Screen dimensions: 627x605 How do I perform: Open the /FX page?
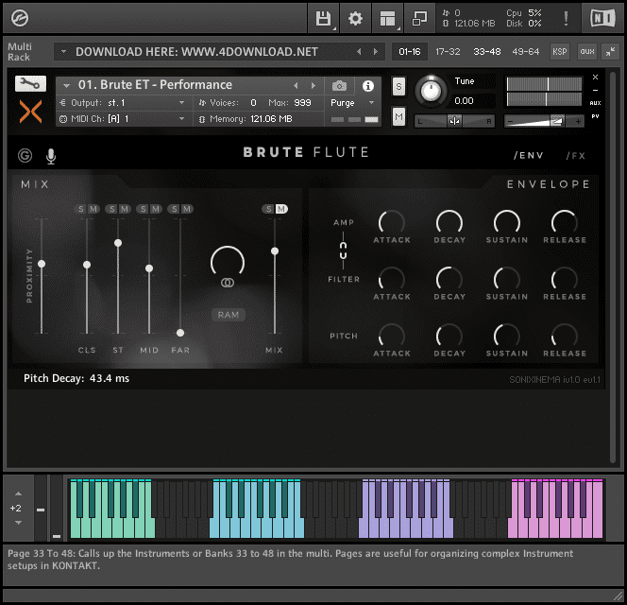[x=576, y=156]
